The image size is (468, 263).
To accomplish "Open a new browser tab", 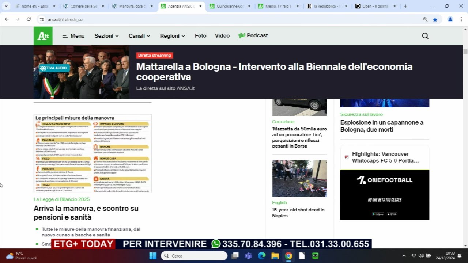I will coord(405,6).
